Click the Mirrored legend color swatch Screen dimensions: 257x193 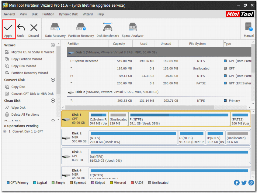click(x=111, y=183)
